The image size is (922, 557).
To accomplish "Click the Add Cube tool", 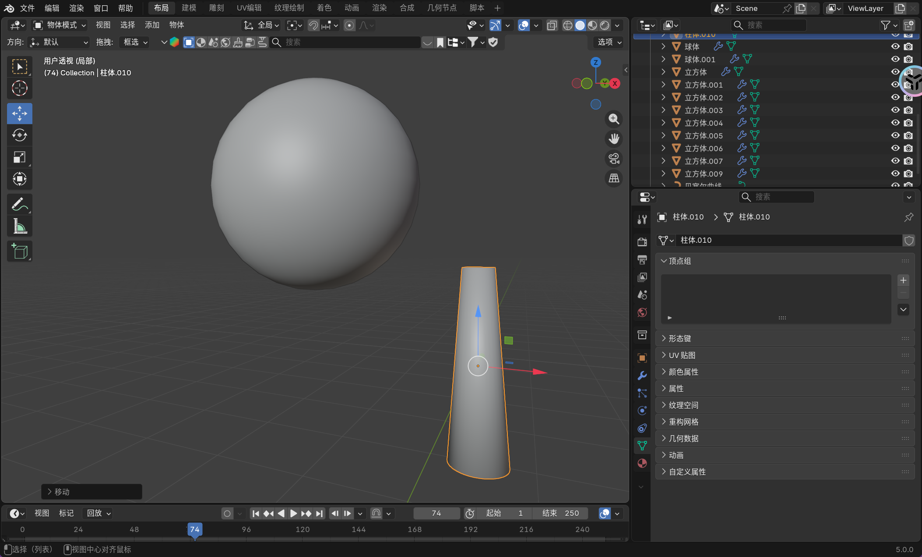I will tap(19, 251).
